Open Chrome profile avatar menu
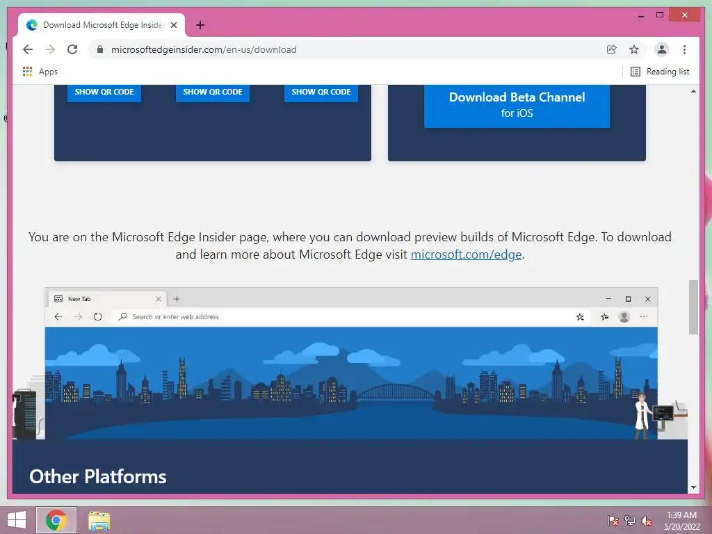The width and height of the screenshot is (712, 534). click(662, 49)
